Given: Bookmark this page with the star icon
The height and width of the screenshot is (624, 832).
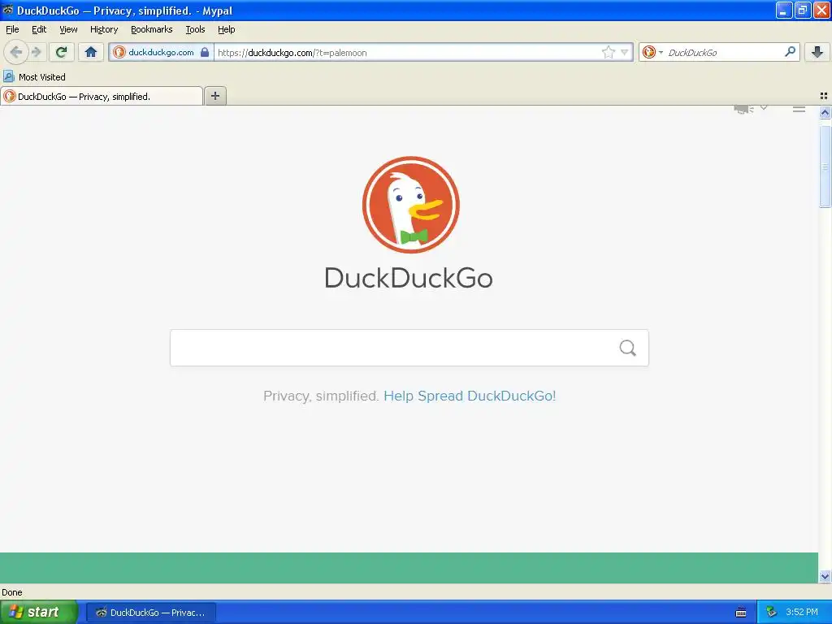Looking at the screenshot, I should (x=608, y=52).
